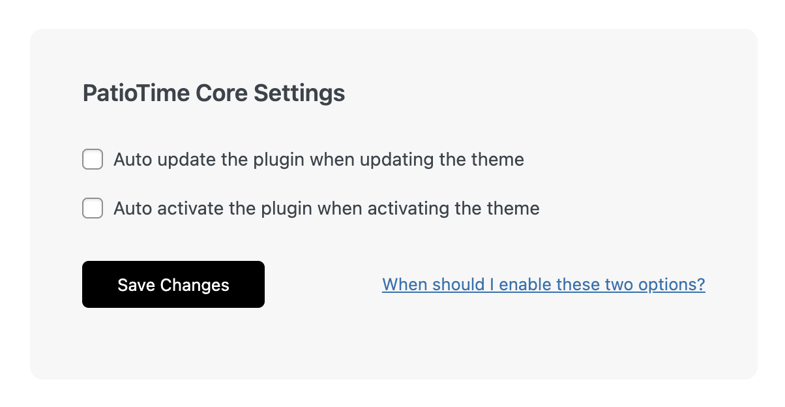Screen dimensions: 785x407
Task: Select the "activating the theme" option text
Action: coord(453,209)
